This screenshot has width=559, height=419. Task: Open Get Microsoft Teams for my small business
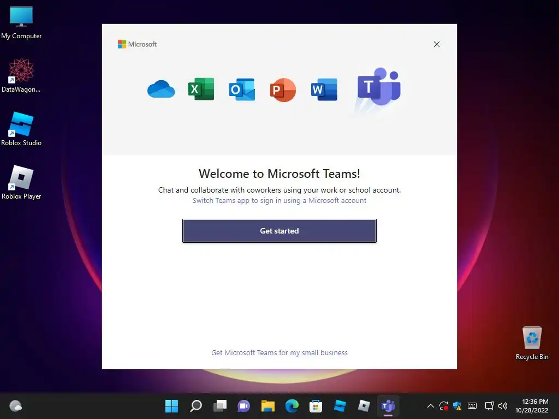[279, 353]
